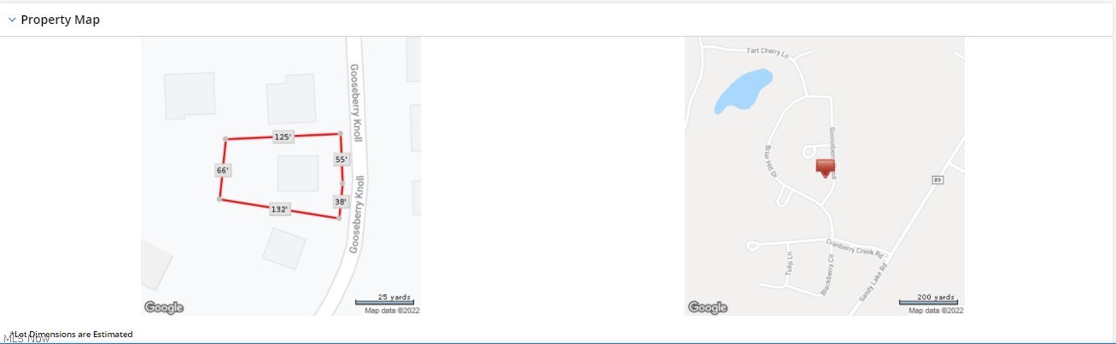
Task: Select the 66' lot dimension label
Action: [x=223, y=170]
